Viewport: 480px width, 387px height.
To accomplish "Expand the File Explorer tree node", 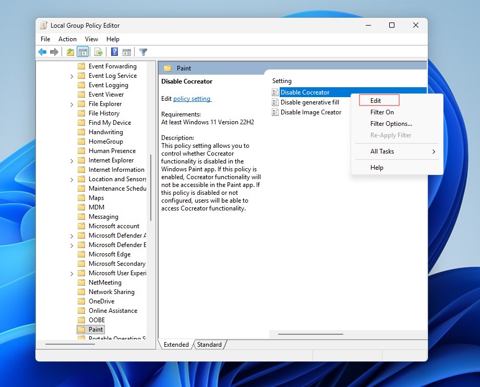I will [71, 104].
